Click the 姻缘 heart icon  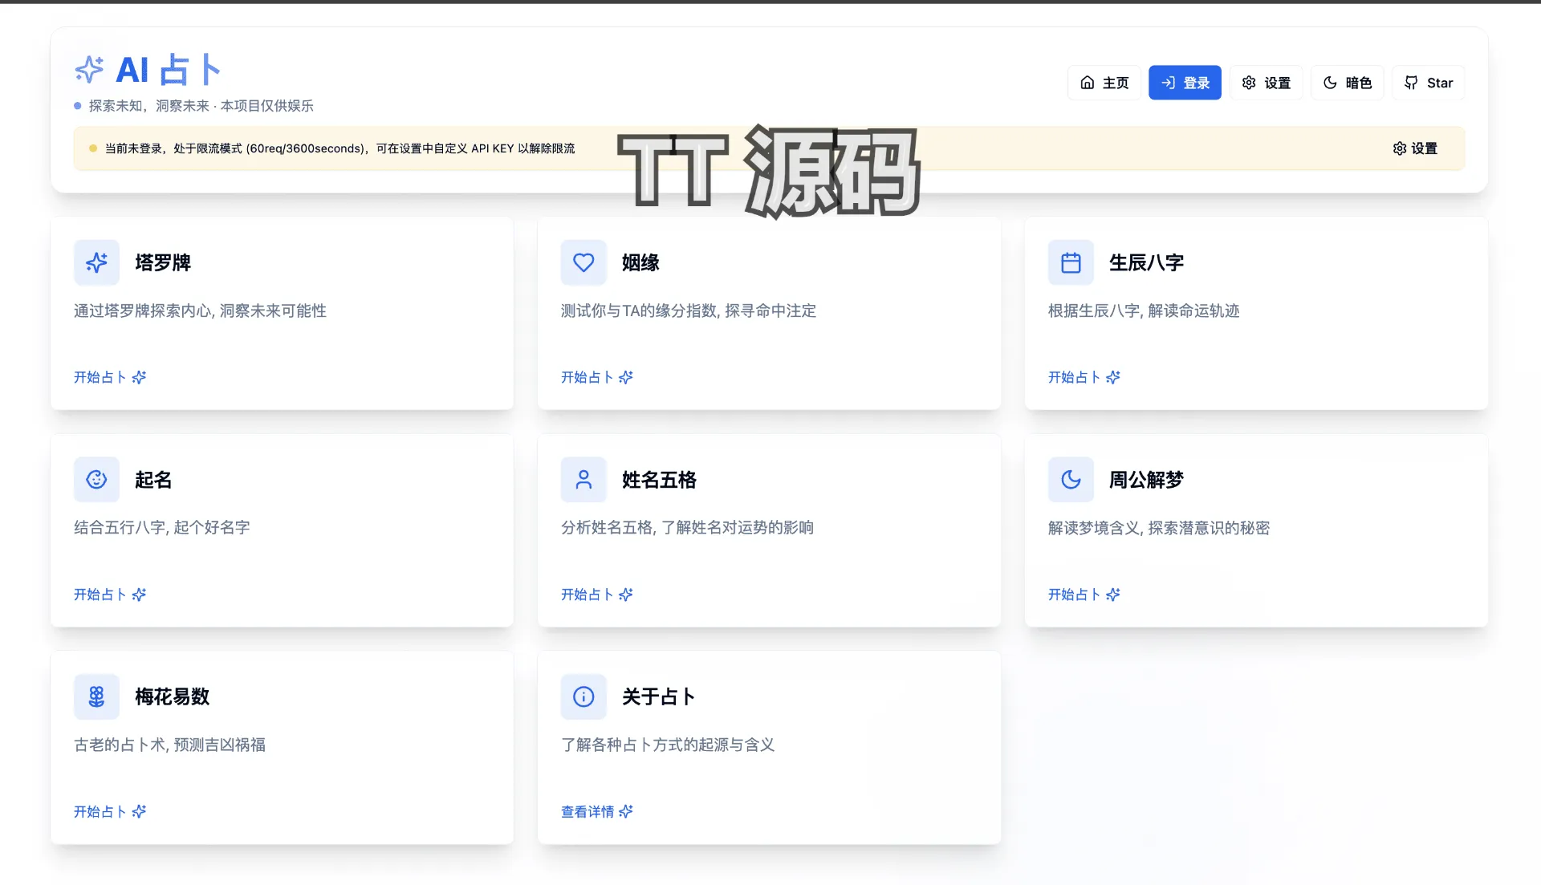(x=583, y=262)
